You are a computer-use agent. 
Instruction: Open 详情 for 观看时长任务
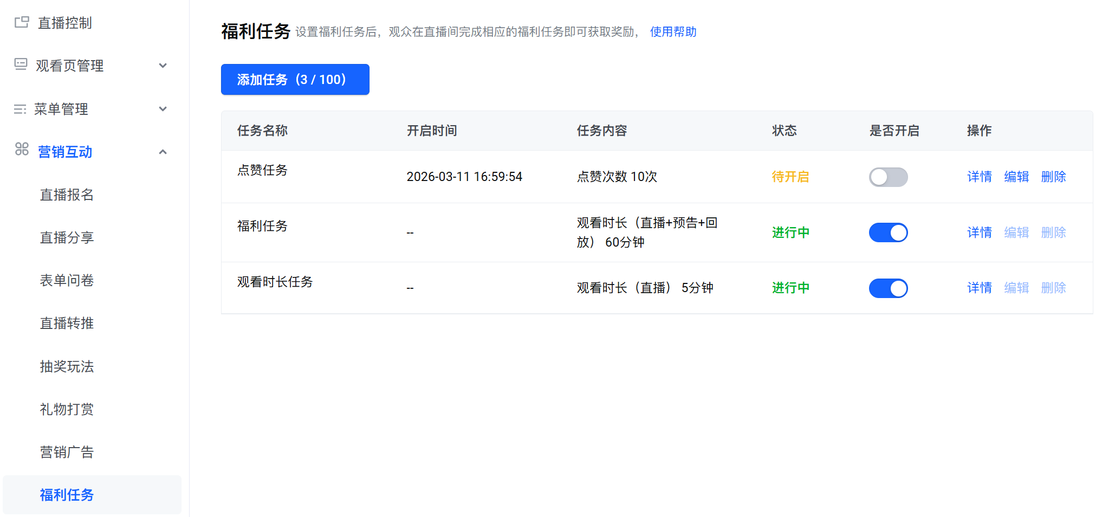(979, 288)
